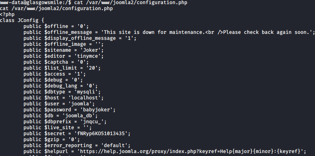Click the opening <?php tag

(7, 15)
